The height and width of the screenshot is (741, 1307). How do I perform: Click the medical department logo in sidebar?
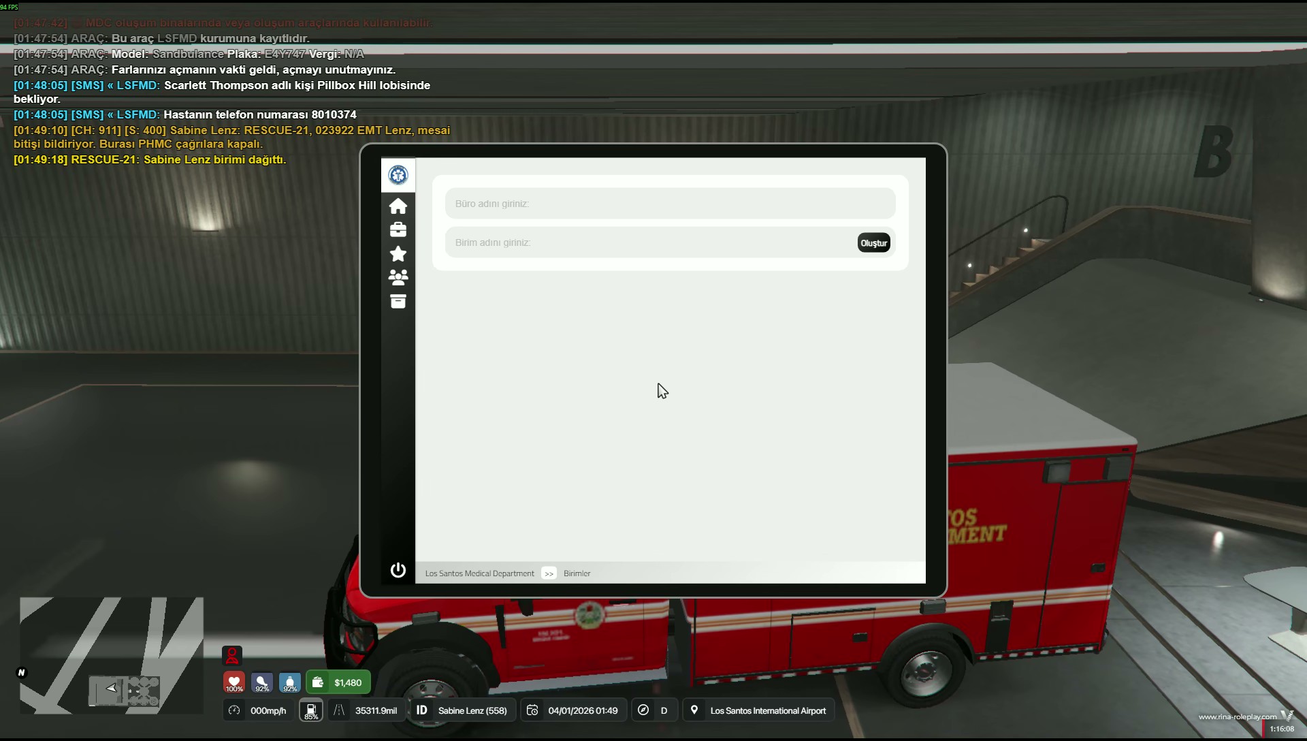coord(398,175)
